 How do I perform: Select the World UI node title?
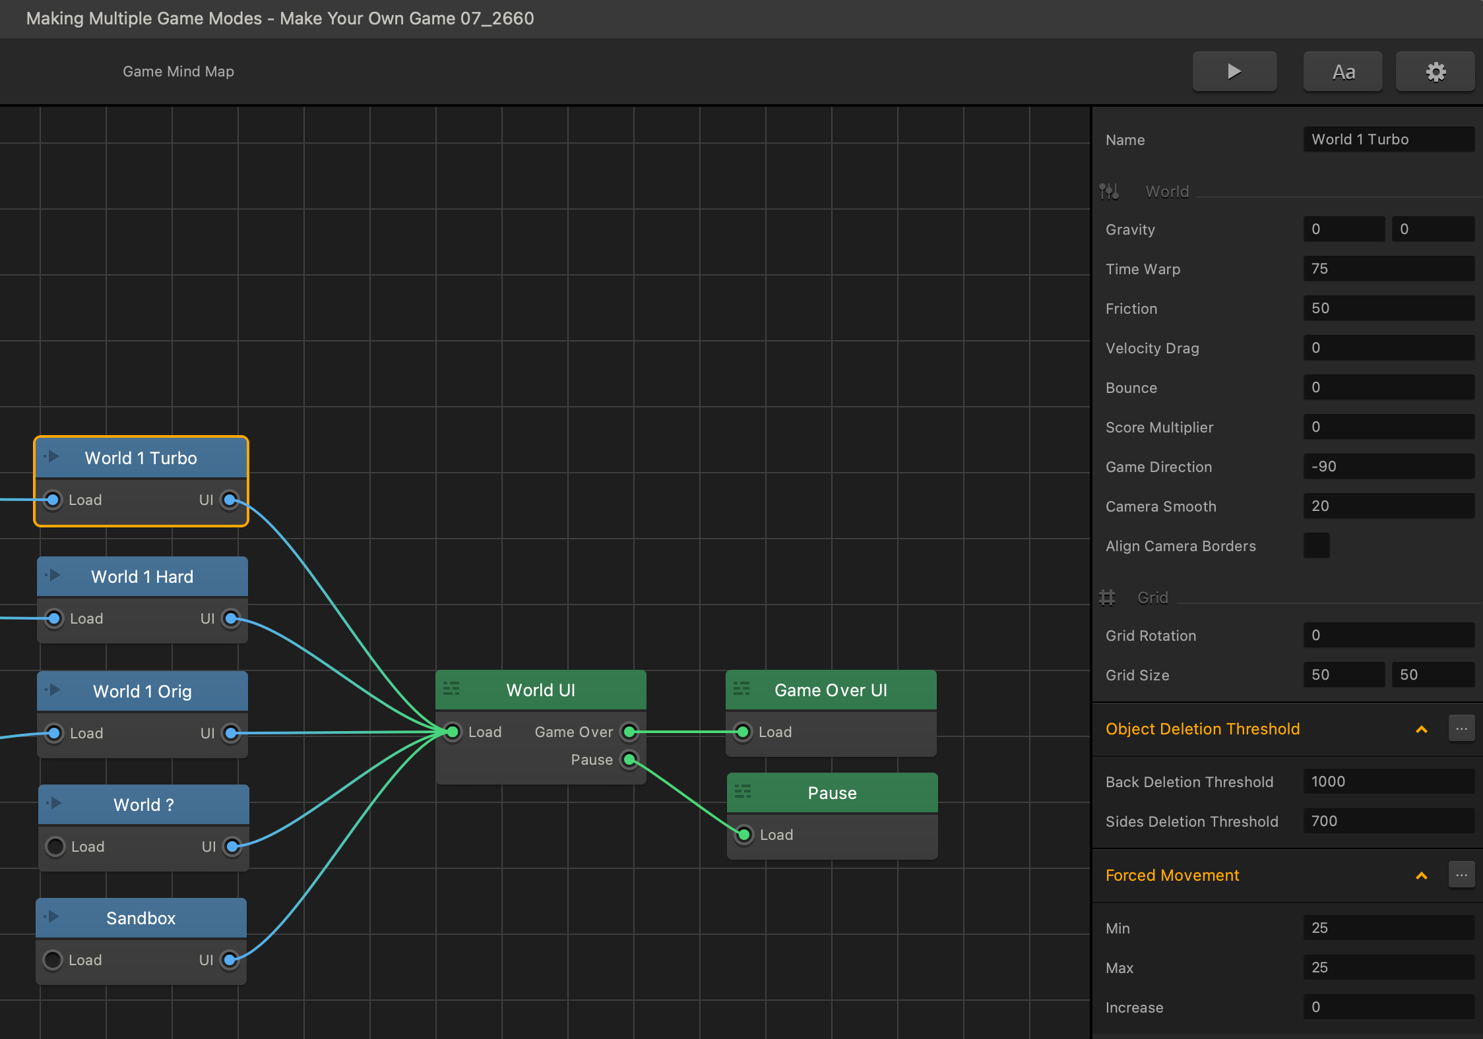(x=541, y=690)
